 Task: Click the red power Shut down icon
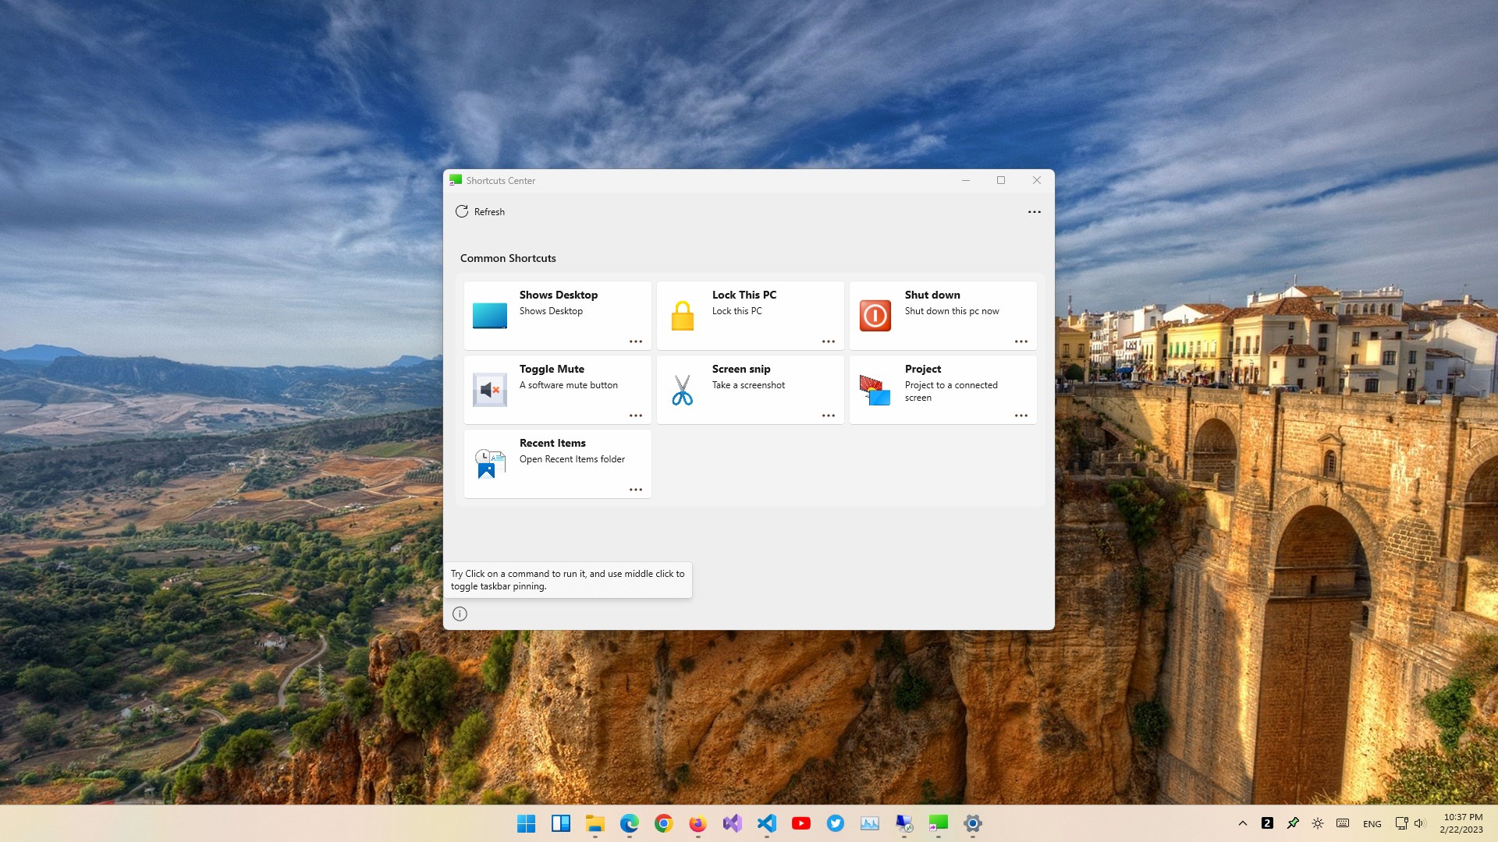pos(875,316)
